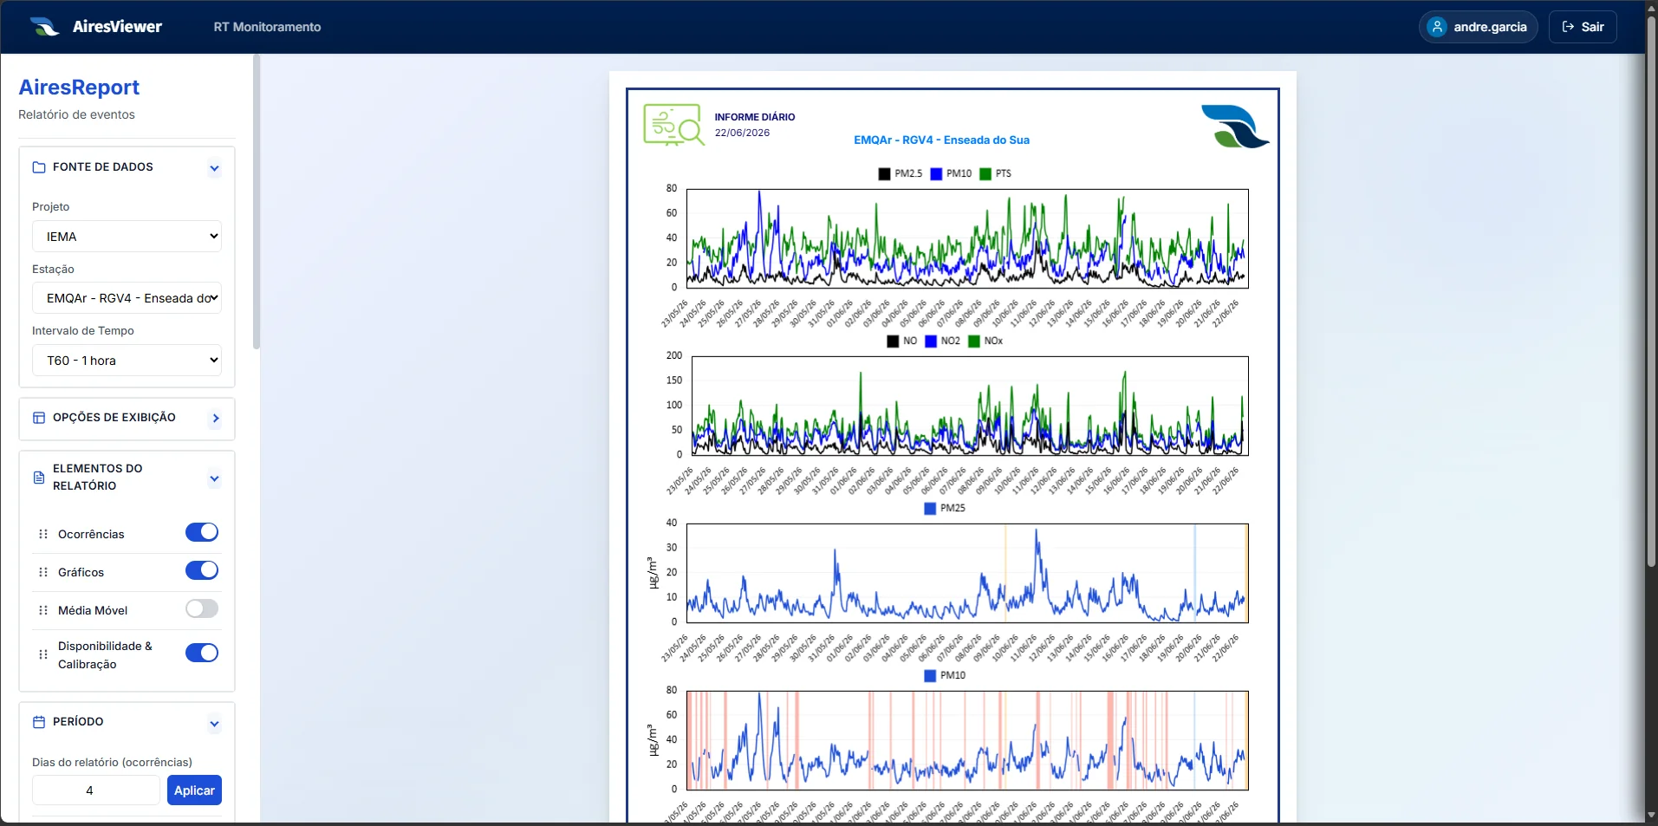Click the green and blue logo in the report's top right
Viewport: 1658px width, 826px height.
pyautogui.click(x=1235, y=127)
